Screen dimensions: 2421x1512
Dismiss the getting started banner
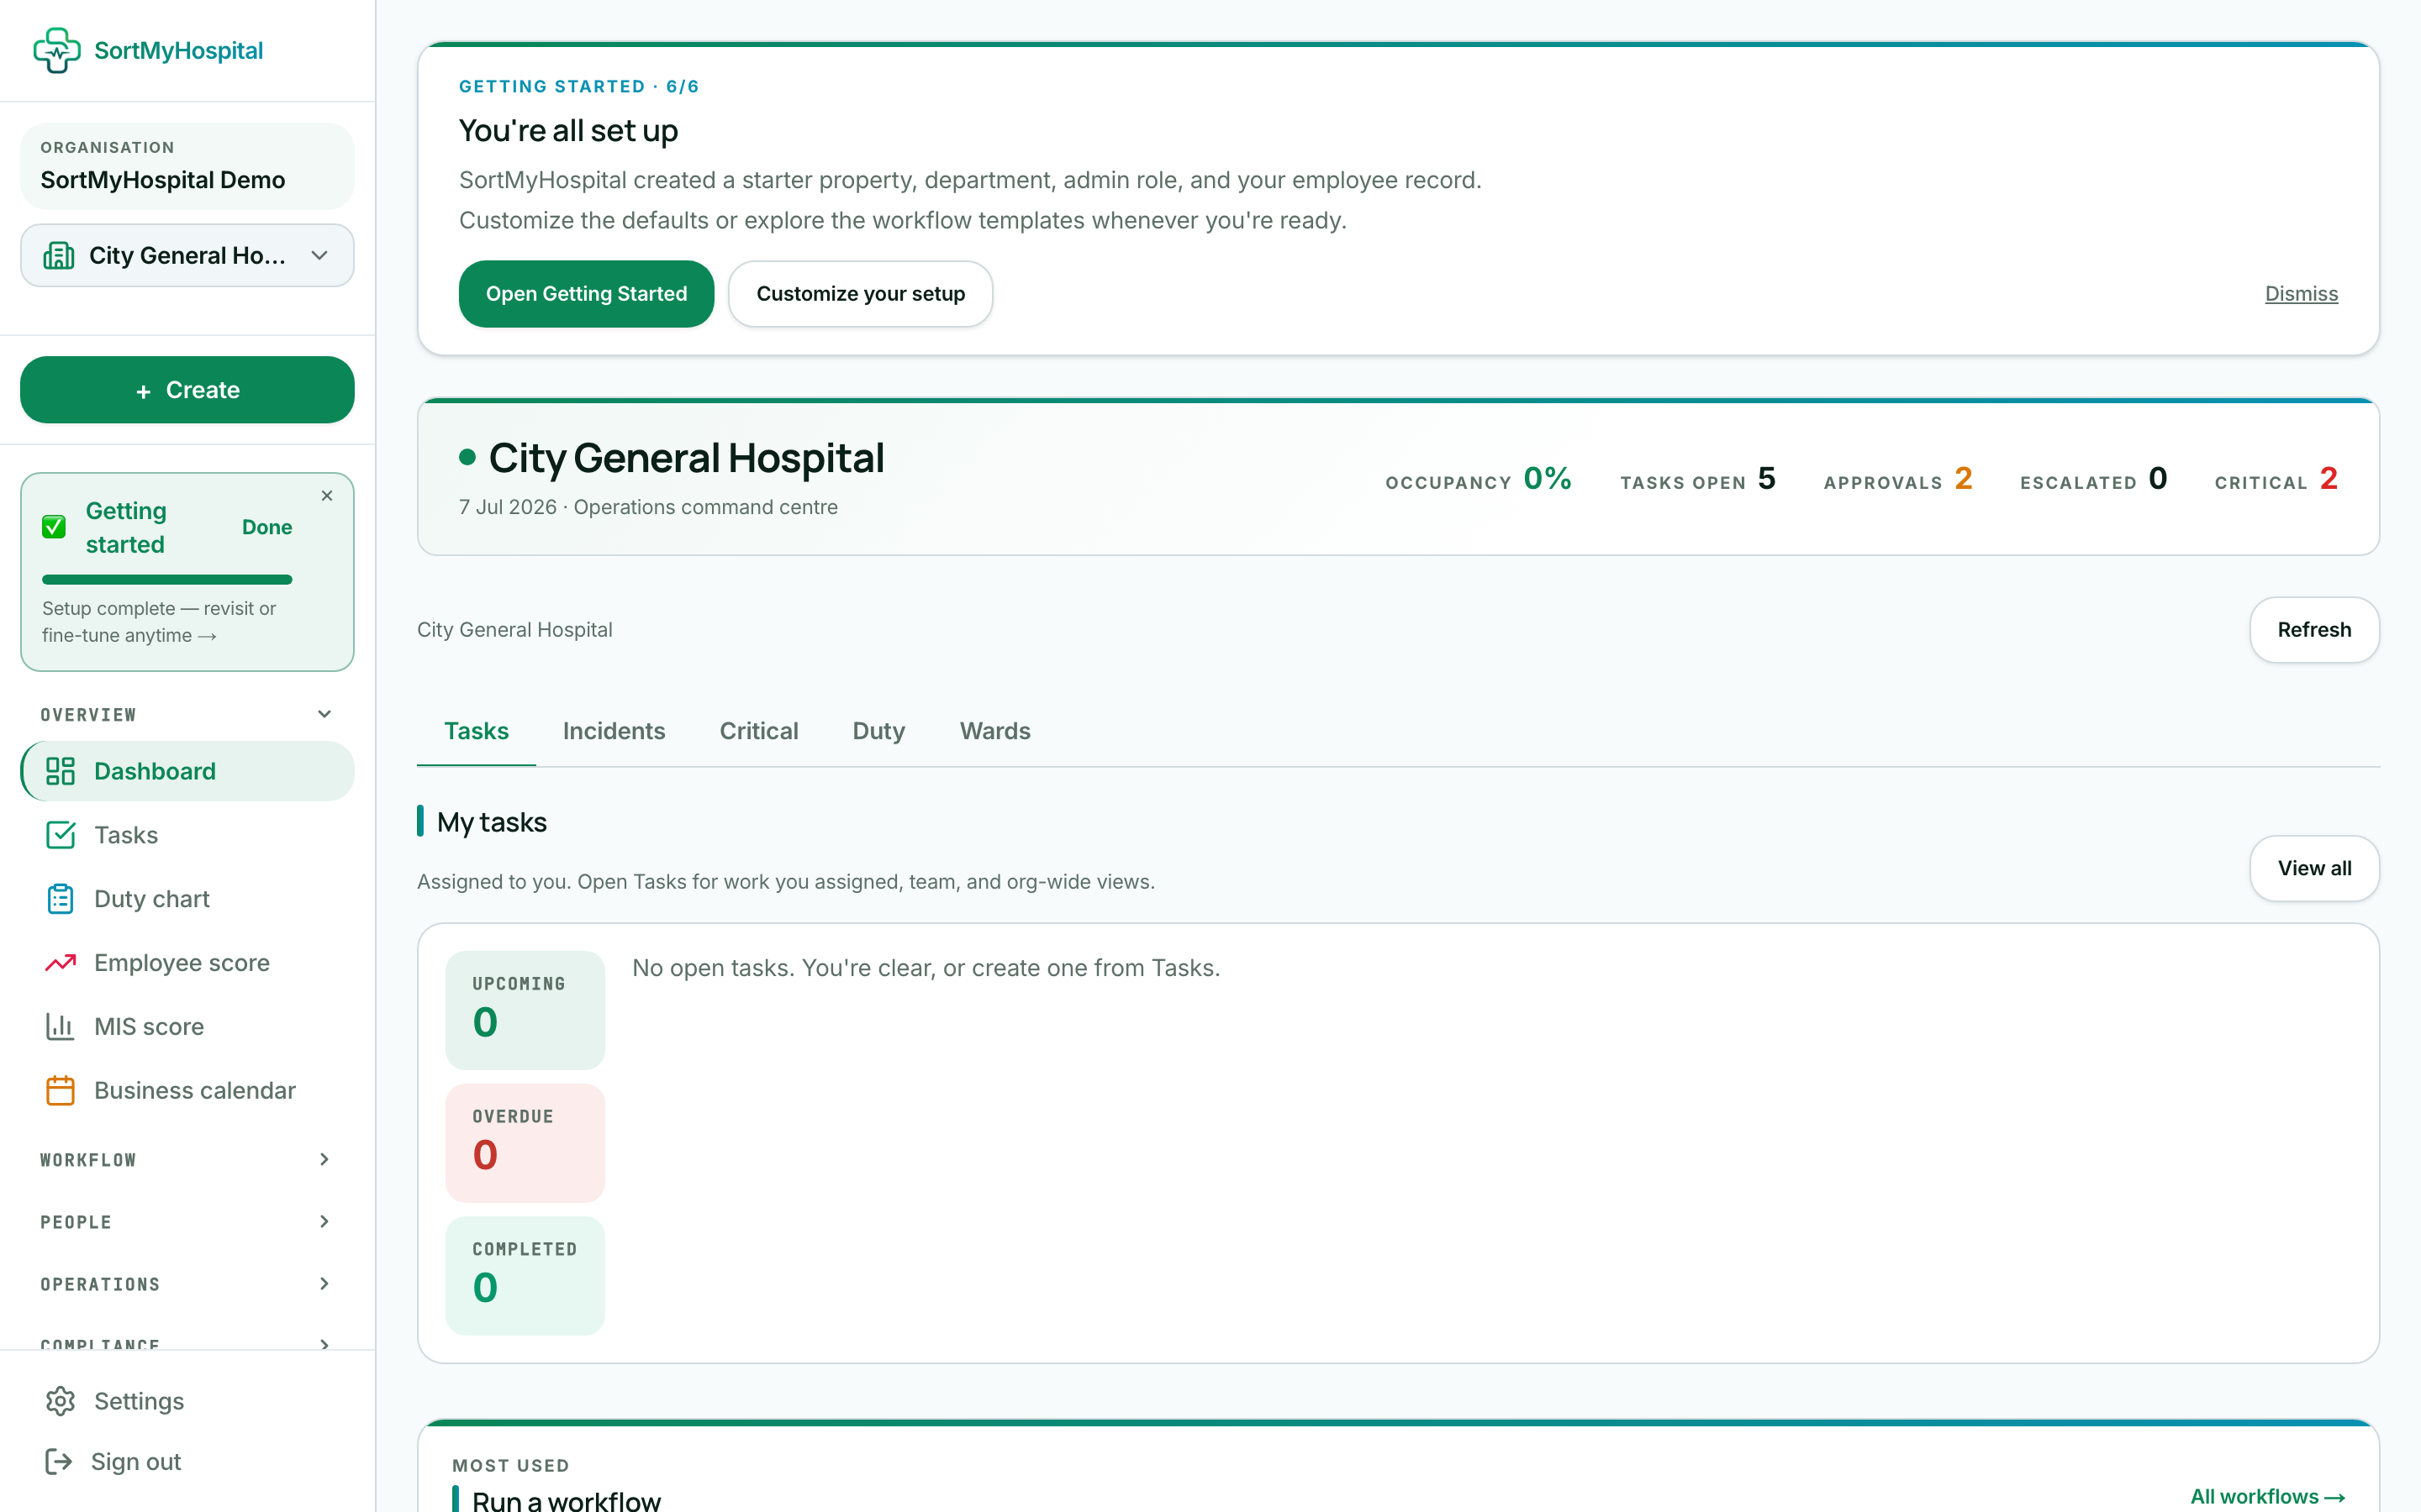pyautogui.click(x=2301, y=294)
